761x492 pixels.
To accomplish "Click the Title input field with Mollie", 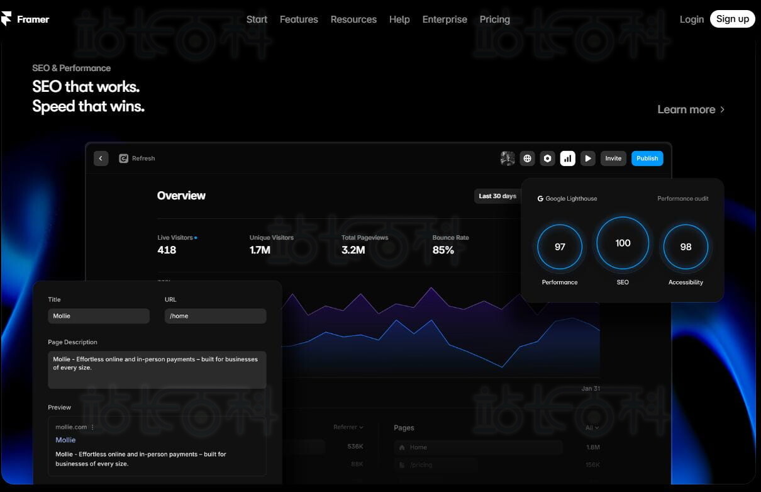I will click(99, 316).
